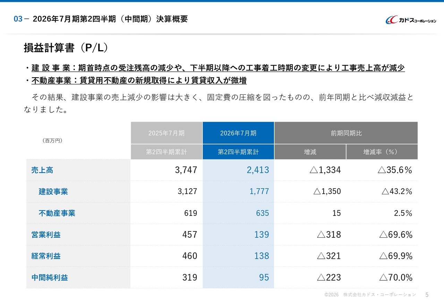Click the カドスコーポレーション logo

(411, 20)
